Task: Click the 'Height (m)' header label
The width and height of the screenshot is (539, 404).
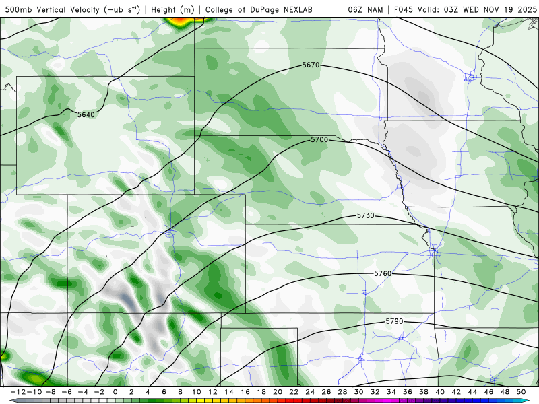Action: (172, 9)
